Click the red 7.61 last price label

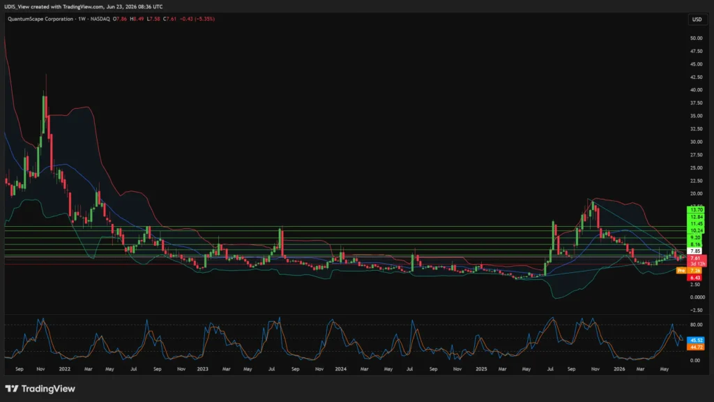point(696,258)
